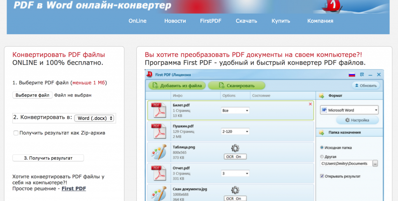This screenshot has height=201, width=398.
Task: Click the Инфо column header
Action: (177, 95)
